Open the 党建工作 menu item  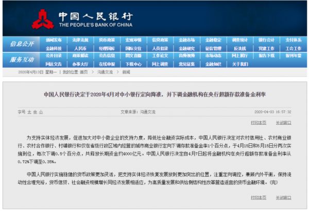[x=266, y=49]
